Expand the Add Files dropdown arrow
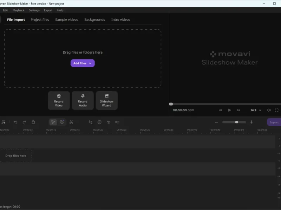This screenshot has width=281, height=210. [90, 63]
